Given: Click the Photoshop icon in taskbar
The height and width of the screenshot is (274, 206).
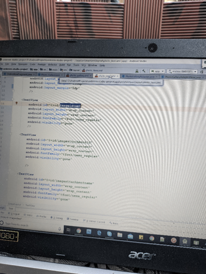Looking at the screenshot, I should 89,232.
